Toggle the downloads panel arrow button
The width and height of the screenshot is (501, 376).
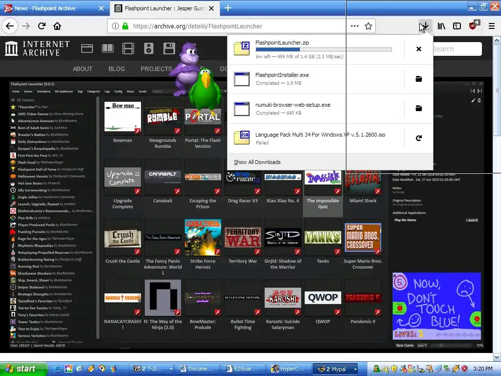425,26
